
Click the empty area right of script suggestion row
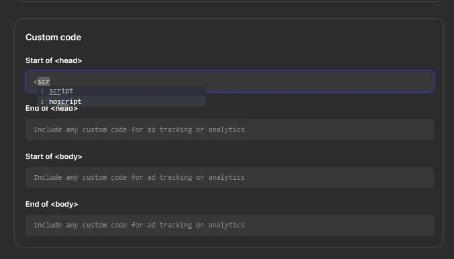pos(139,91)
